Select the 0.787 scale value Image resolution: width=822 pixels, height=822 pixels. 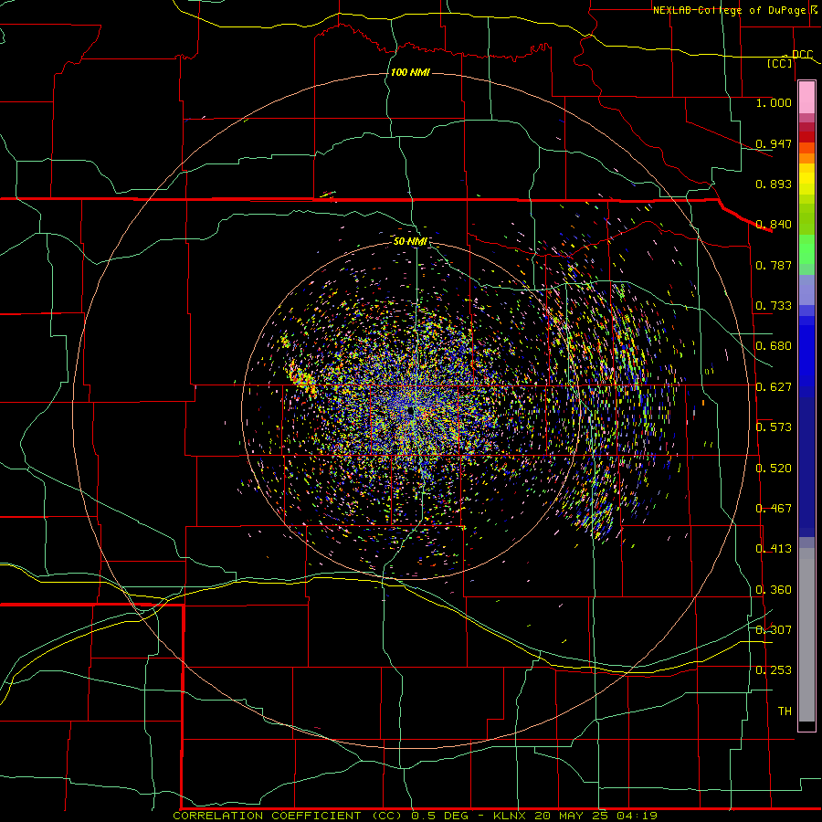coord(774,265)
